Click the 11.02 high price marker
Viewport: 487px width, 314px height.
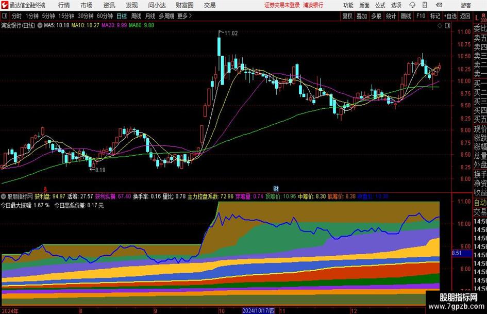(x=231, y=34)
